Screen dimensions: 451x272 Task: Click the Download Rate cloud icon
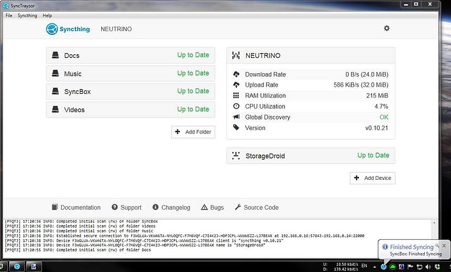point(236,74)
